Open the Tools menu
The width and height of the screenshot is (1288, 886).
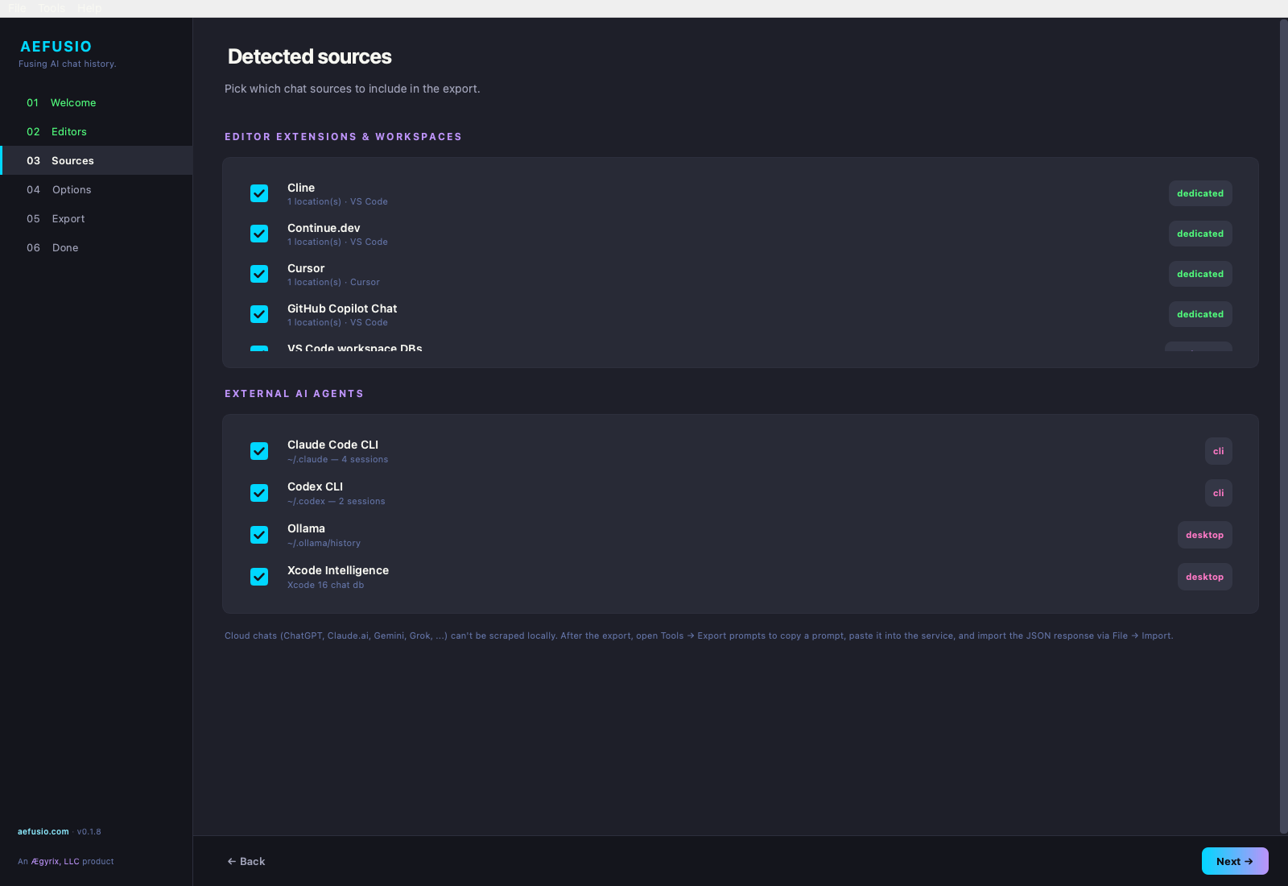click(51, 8)
